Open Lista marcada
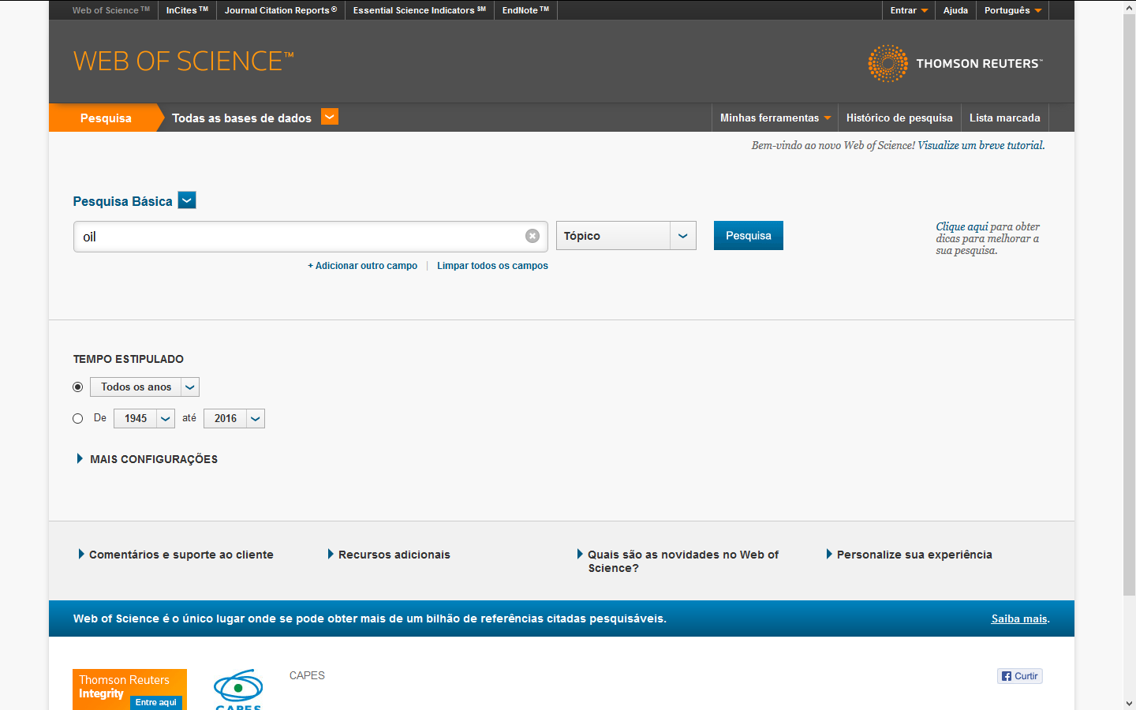1136x710 pixels. [x=1004, y=118]
